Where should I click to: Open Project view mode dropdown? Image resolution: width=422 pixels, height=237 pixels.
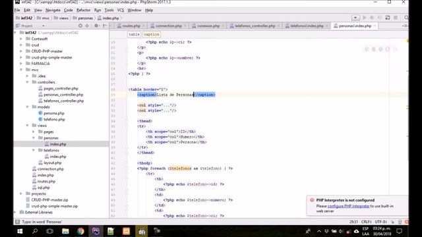coord(44,26)
